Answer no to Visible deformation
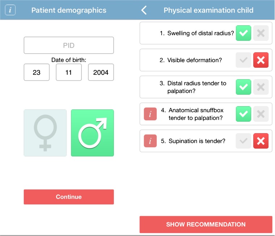This screenshot has height=236, width=275. 261,60
